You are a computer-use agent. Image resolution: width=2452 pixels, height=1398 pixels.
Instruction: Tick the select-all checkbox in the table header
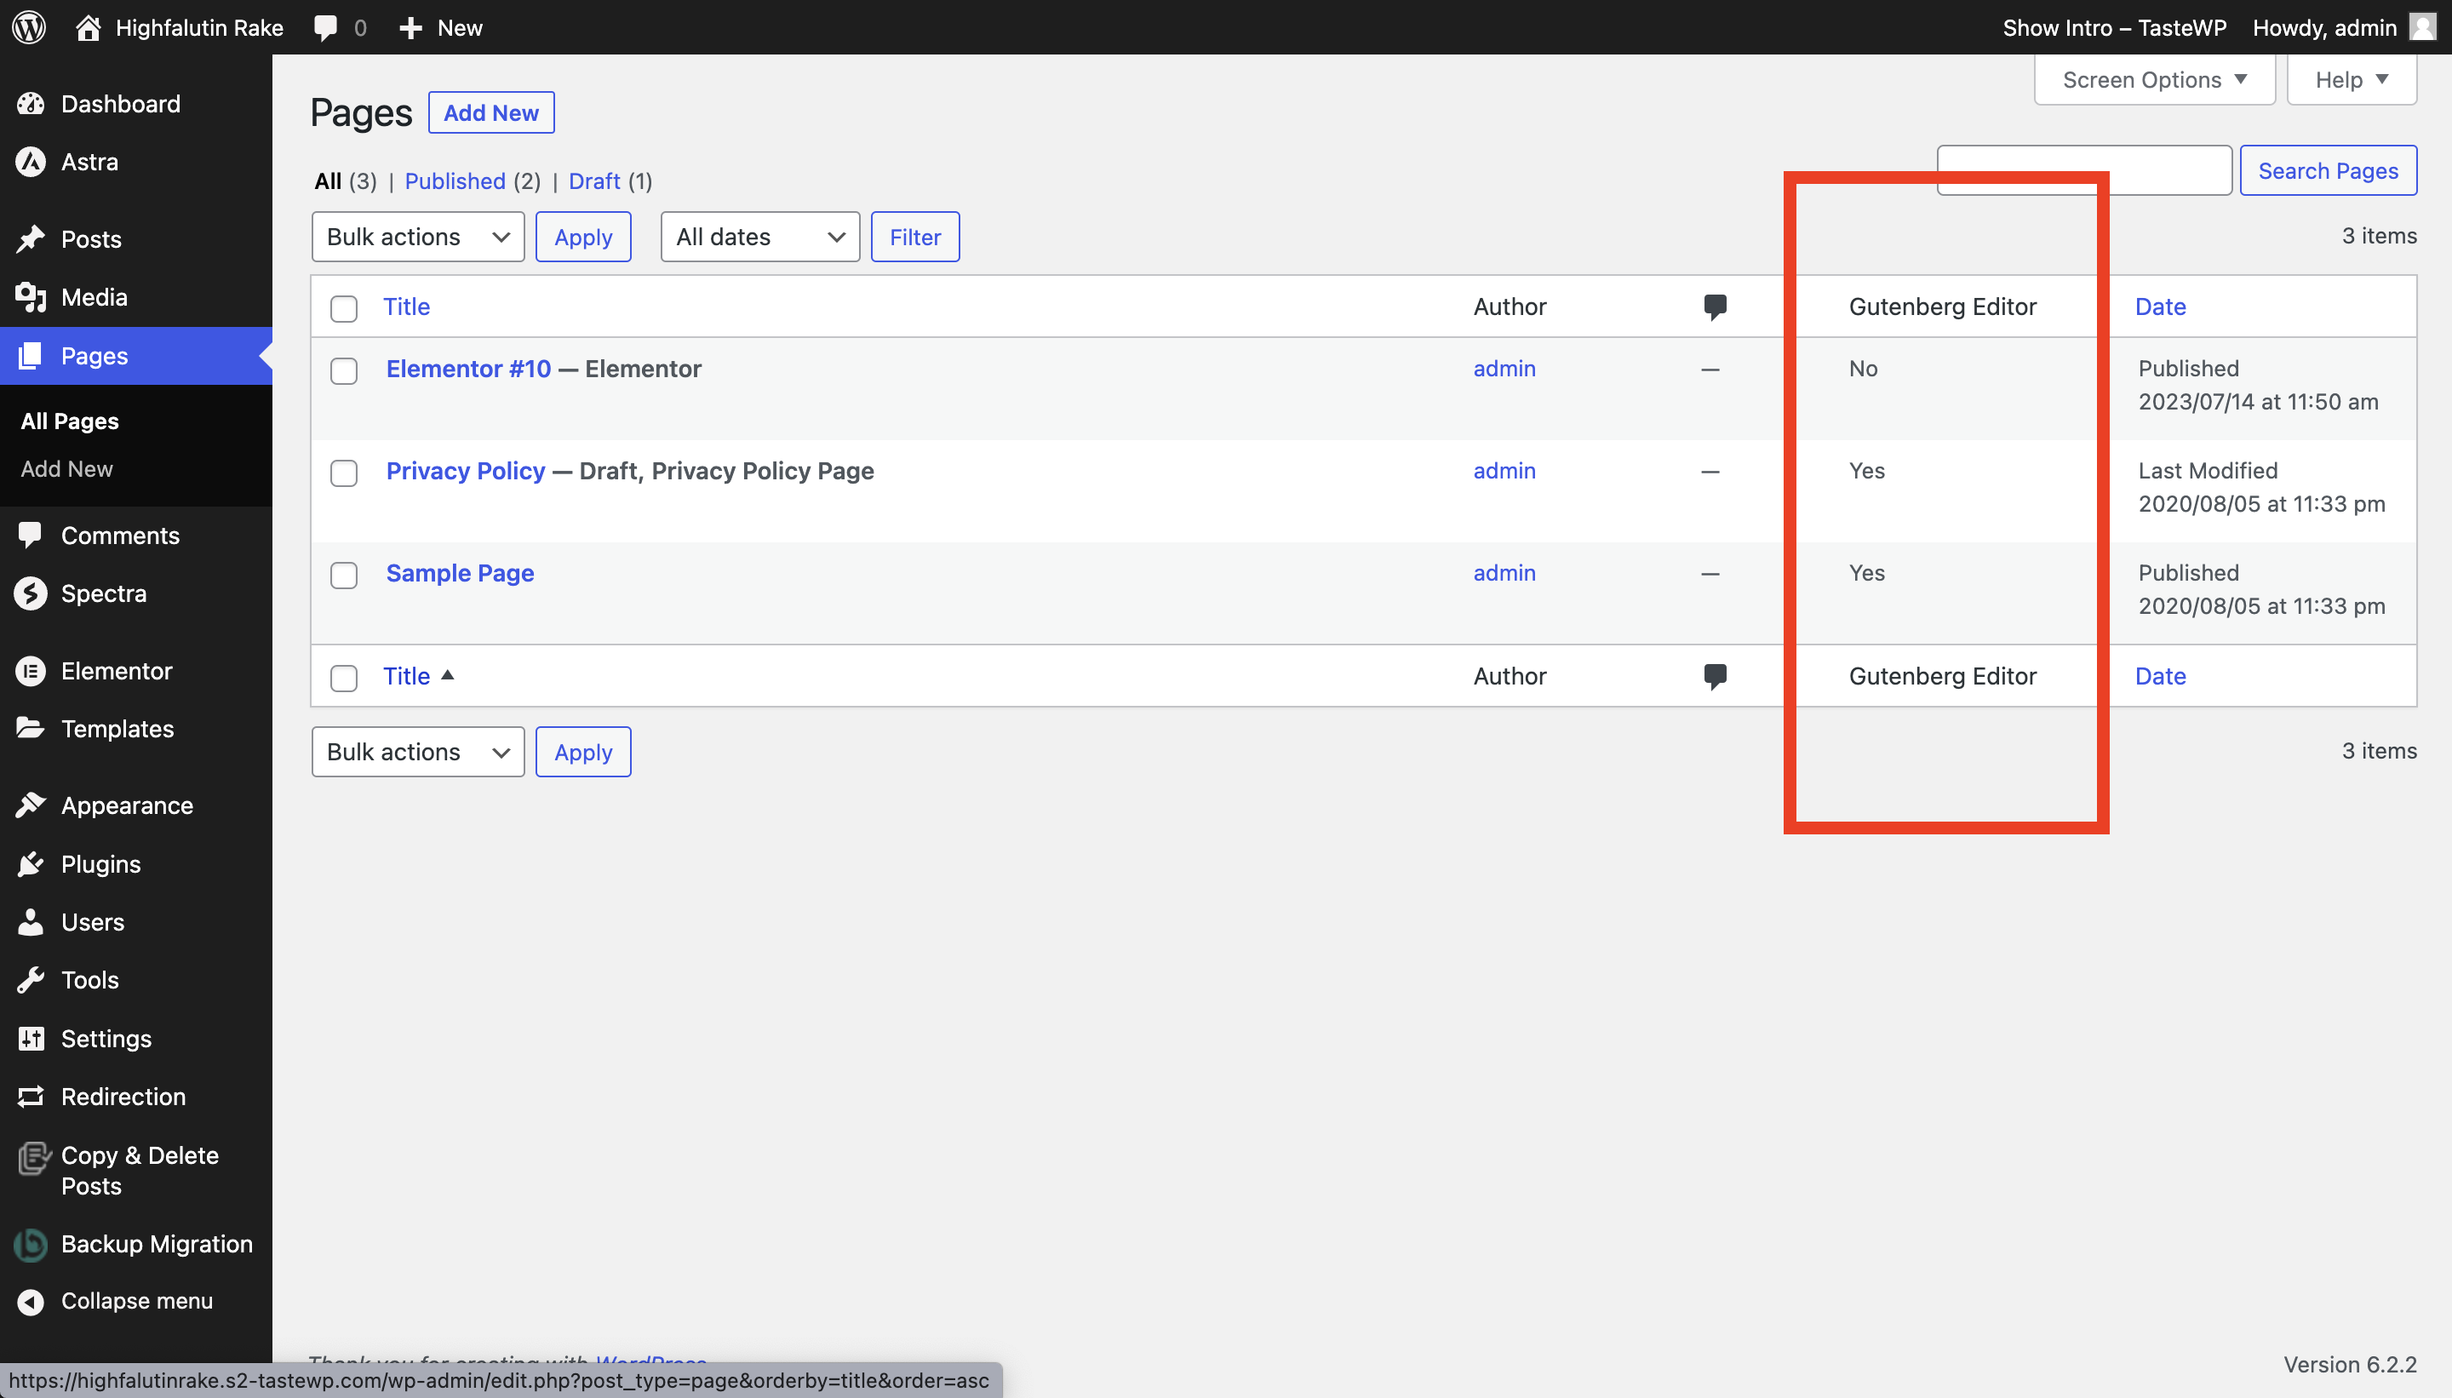coord(344,308)
